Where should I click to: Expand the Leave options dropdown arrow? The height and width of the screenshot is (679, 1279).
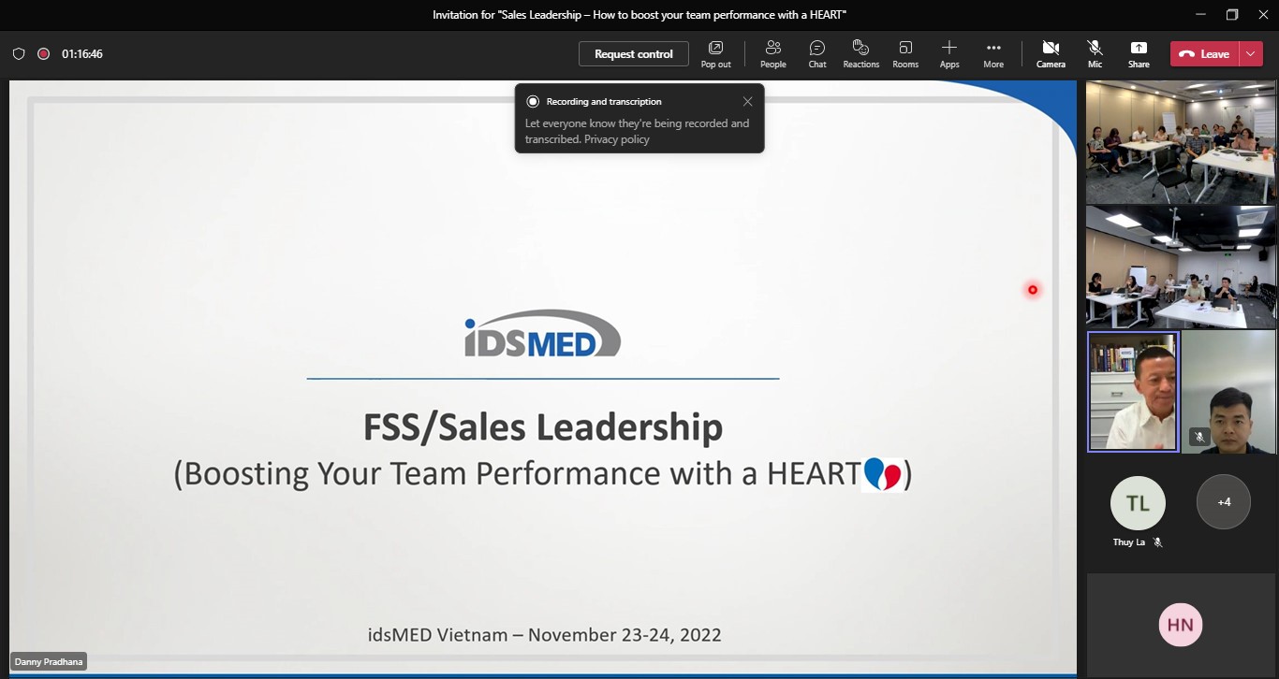coord(1252,54)
